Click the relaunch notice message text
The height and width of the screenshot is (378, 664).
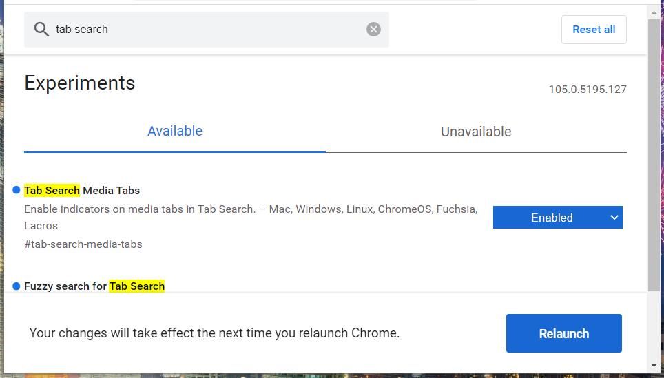point(214,333)
